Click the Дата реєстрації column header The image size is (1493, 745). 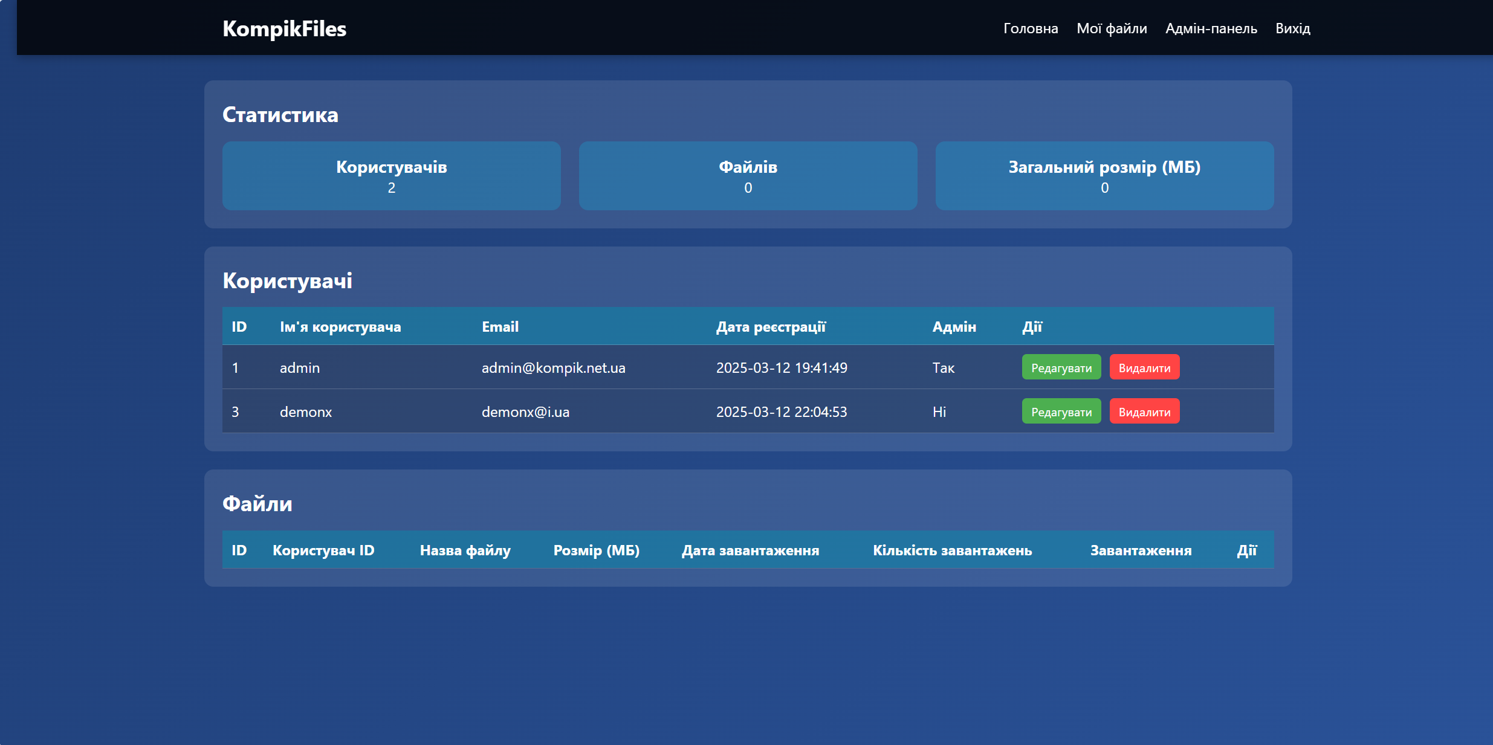[x=771, y=327]
